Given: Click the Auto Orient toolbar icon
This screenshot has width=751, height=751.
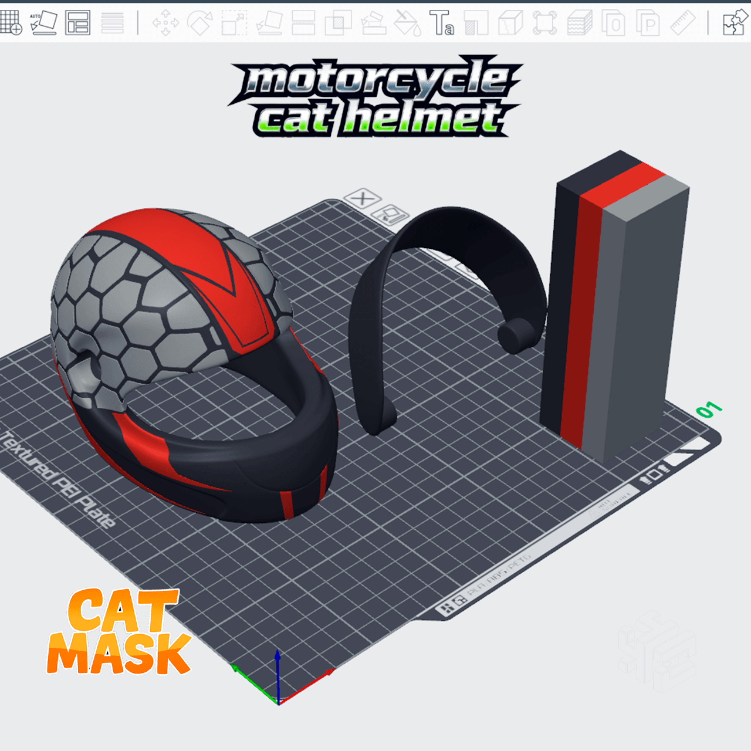Looking at the screenshot, I should point(43,23).
